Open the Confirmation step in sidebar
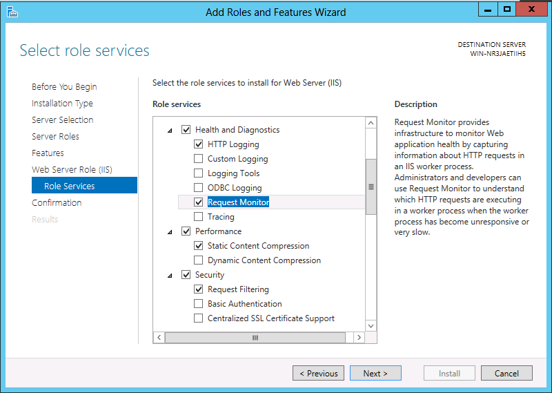552x393 pixels. click(57, 202)
